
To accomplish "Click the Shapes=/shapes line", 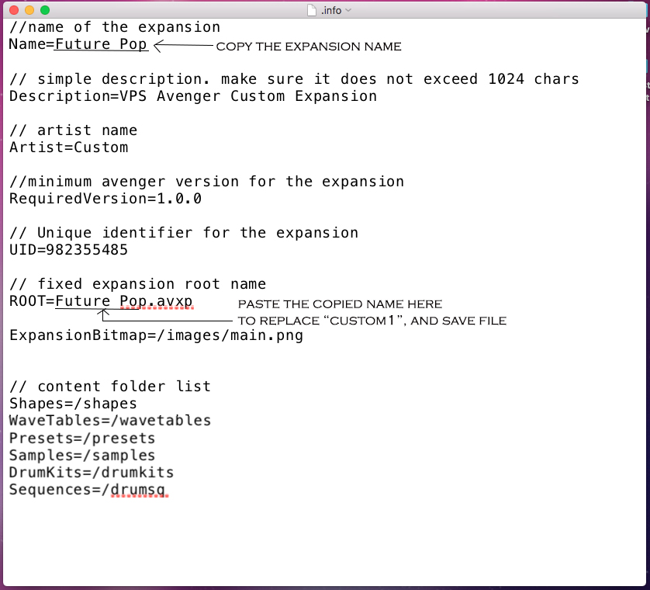I will click(x=73, y=404).
